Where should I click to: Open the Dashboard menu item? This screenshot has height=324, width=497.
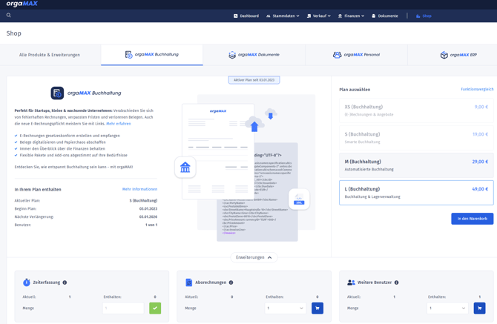(x=246, y=16)
